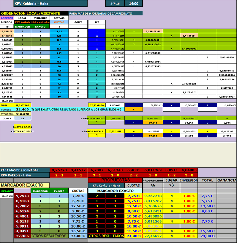This screenshot has height=243, width=237.
Task: Select PARA MAS DE 9 JORNADAS DE CAMPEONATO banner
Action: pos(105,13)
